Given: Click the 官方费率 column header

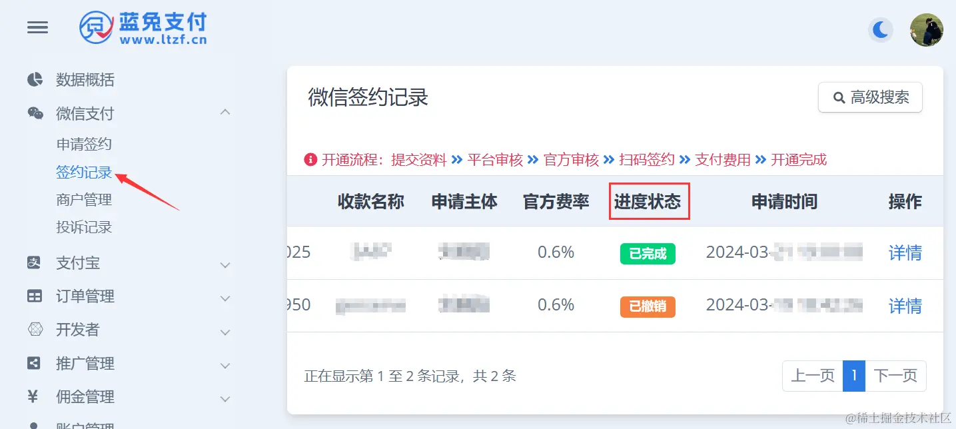Looking at the screenshot, I should pyautogui.click(x=556, y=202).
